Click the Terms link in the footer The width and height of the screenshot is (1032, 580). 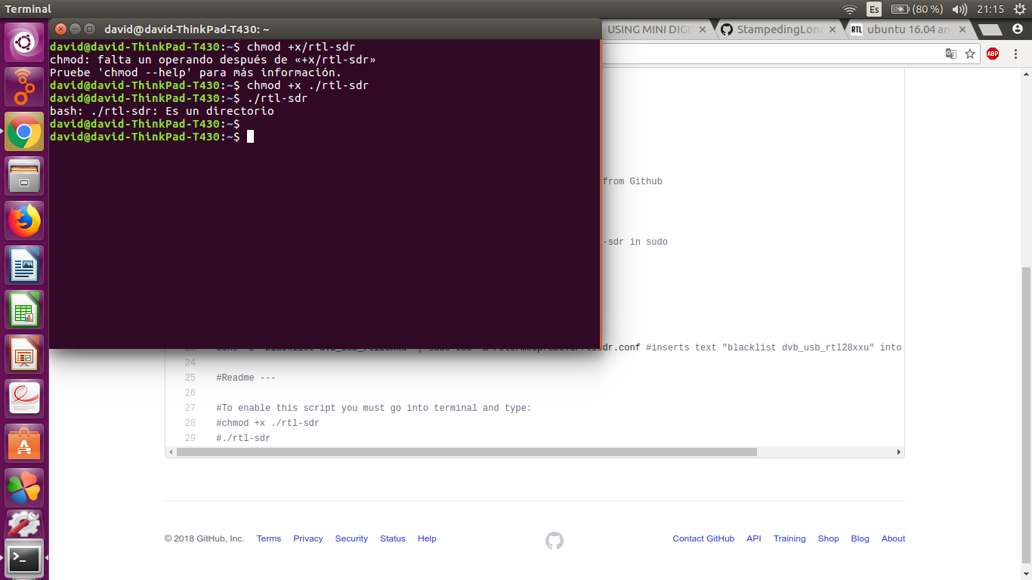[268, 538]
